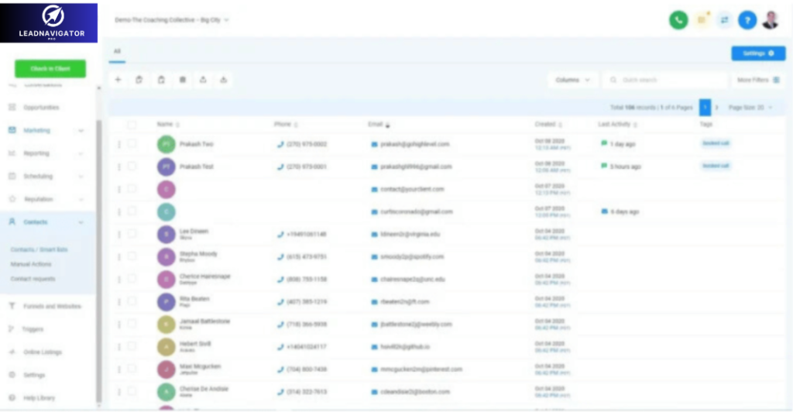Click the green Check In Client button
Viewport: 793px width, 412px height.
[x=50, y=69]
